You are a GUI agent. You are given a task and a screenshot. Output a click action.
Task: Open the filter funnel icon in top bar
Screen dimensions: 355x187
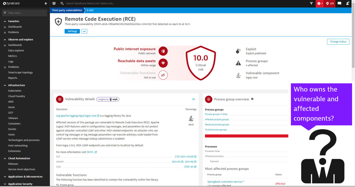[x=311, y=3]
